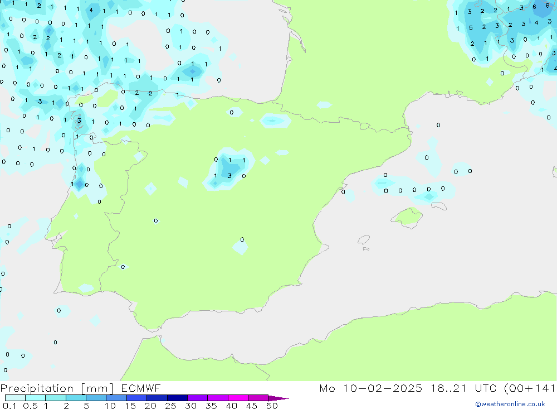
Task: Click the '0.5' legend scale label
Action: click(30, 406)
